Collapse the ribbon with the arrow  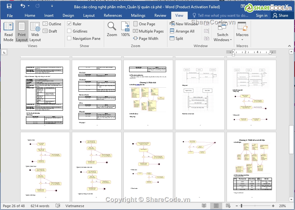[289, 46]
